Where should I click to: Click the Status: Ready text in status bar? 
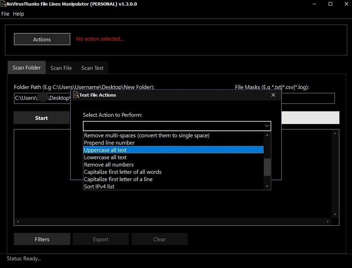point(24,258)
